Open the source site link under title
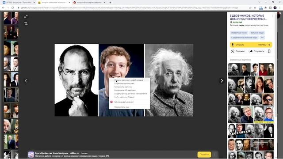The height and width of the screenshot is (159, 283). click(x=237, y=22)
